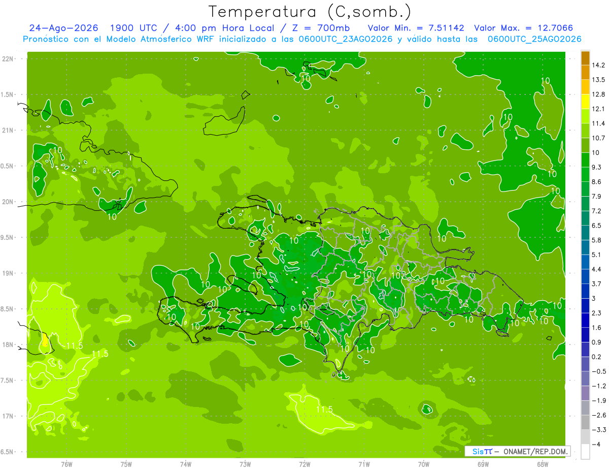Click the '72W' longitude axis label
Screen dimensions: 609x471
305,463
